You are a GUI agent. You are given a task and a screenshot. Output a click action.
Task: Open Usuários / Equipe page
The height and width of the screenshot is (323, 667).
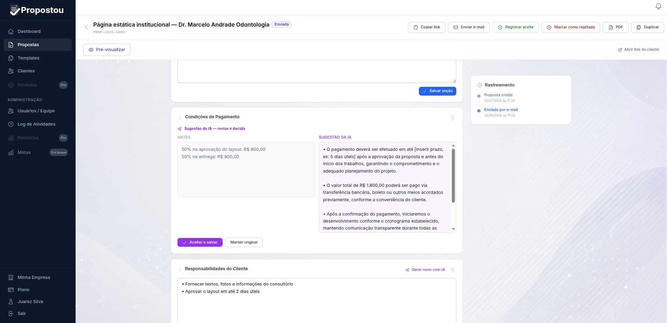(x=38, y=111)
